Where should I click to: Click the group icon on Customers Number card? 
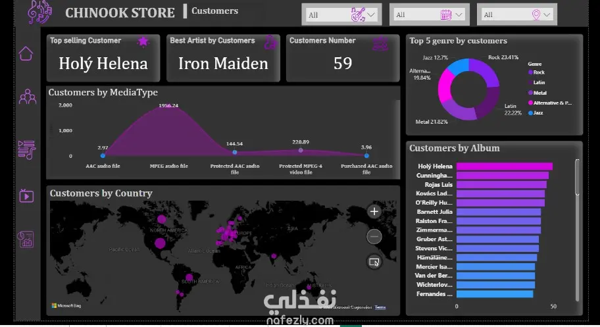380,43
